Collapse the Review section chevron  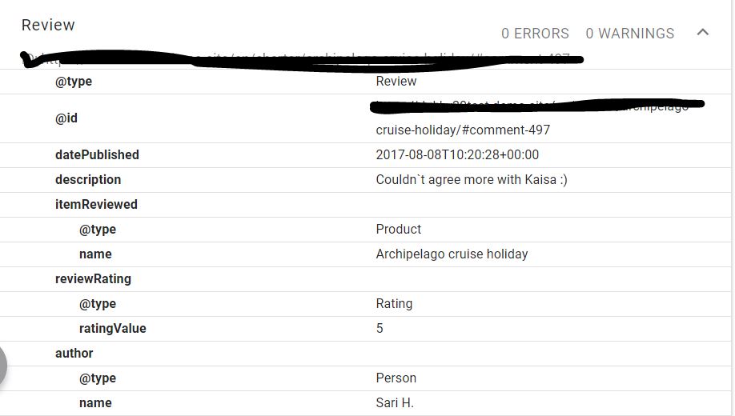pyautogui.click(x=703, y=32)
